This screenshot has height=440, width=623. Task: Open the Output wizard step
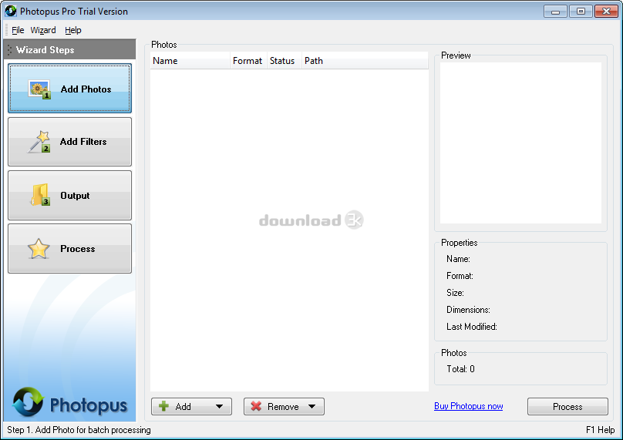(69, 196)
